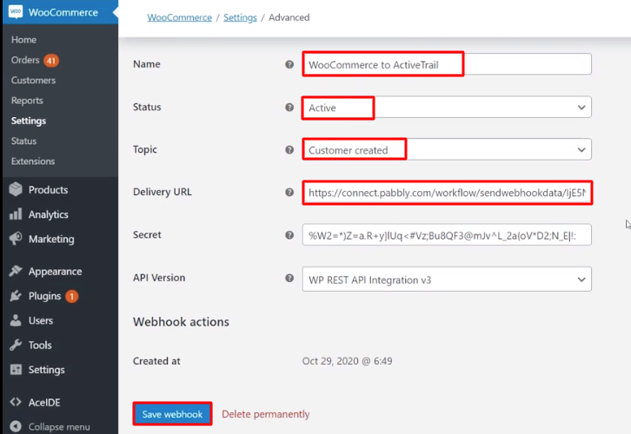
Task: Click the Plugins update badge 1
Action: [71, 297]
